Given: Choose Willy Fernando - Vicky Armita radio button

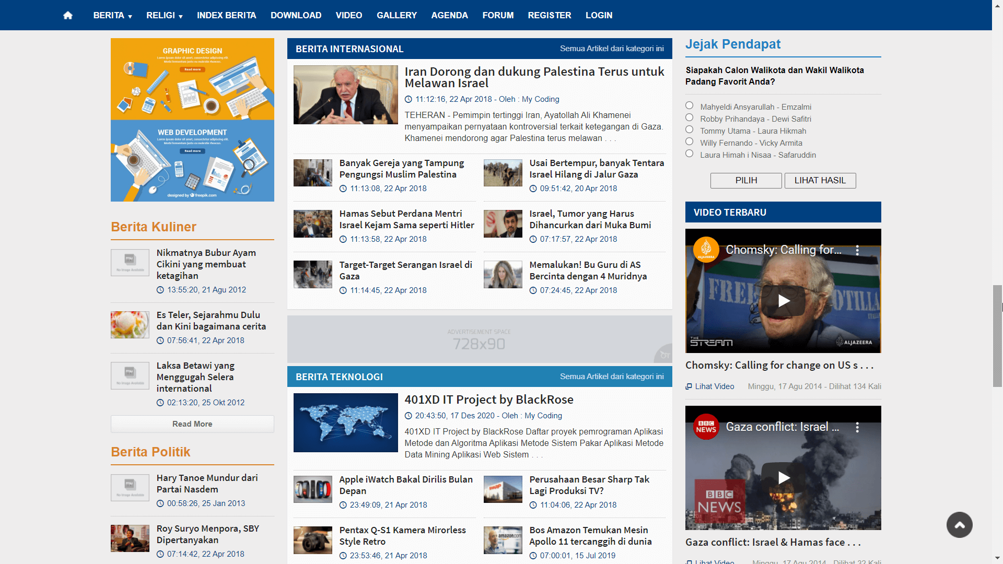Looking at the screenshot, I should 689,142.
